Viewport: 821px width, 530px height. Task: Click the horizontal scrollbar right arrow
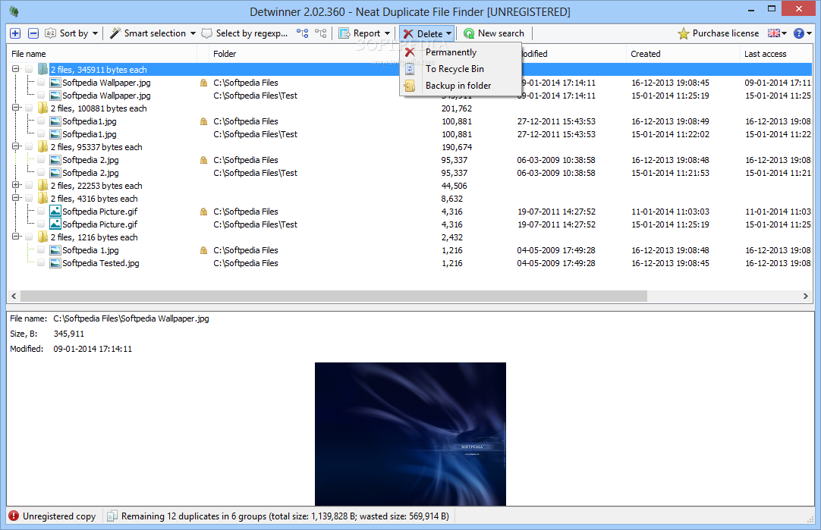pos(805,296)
